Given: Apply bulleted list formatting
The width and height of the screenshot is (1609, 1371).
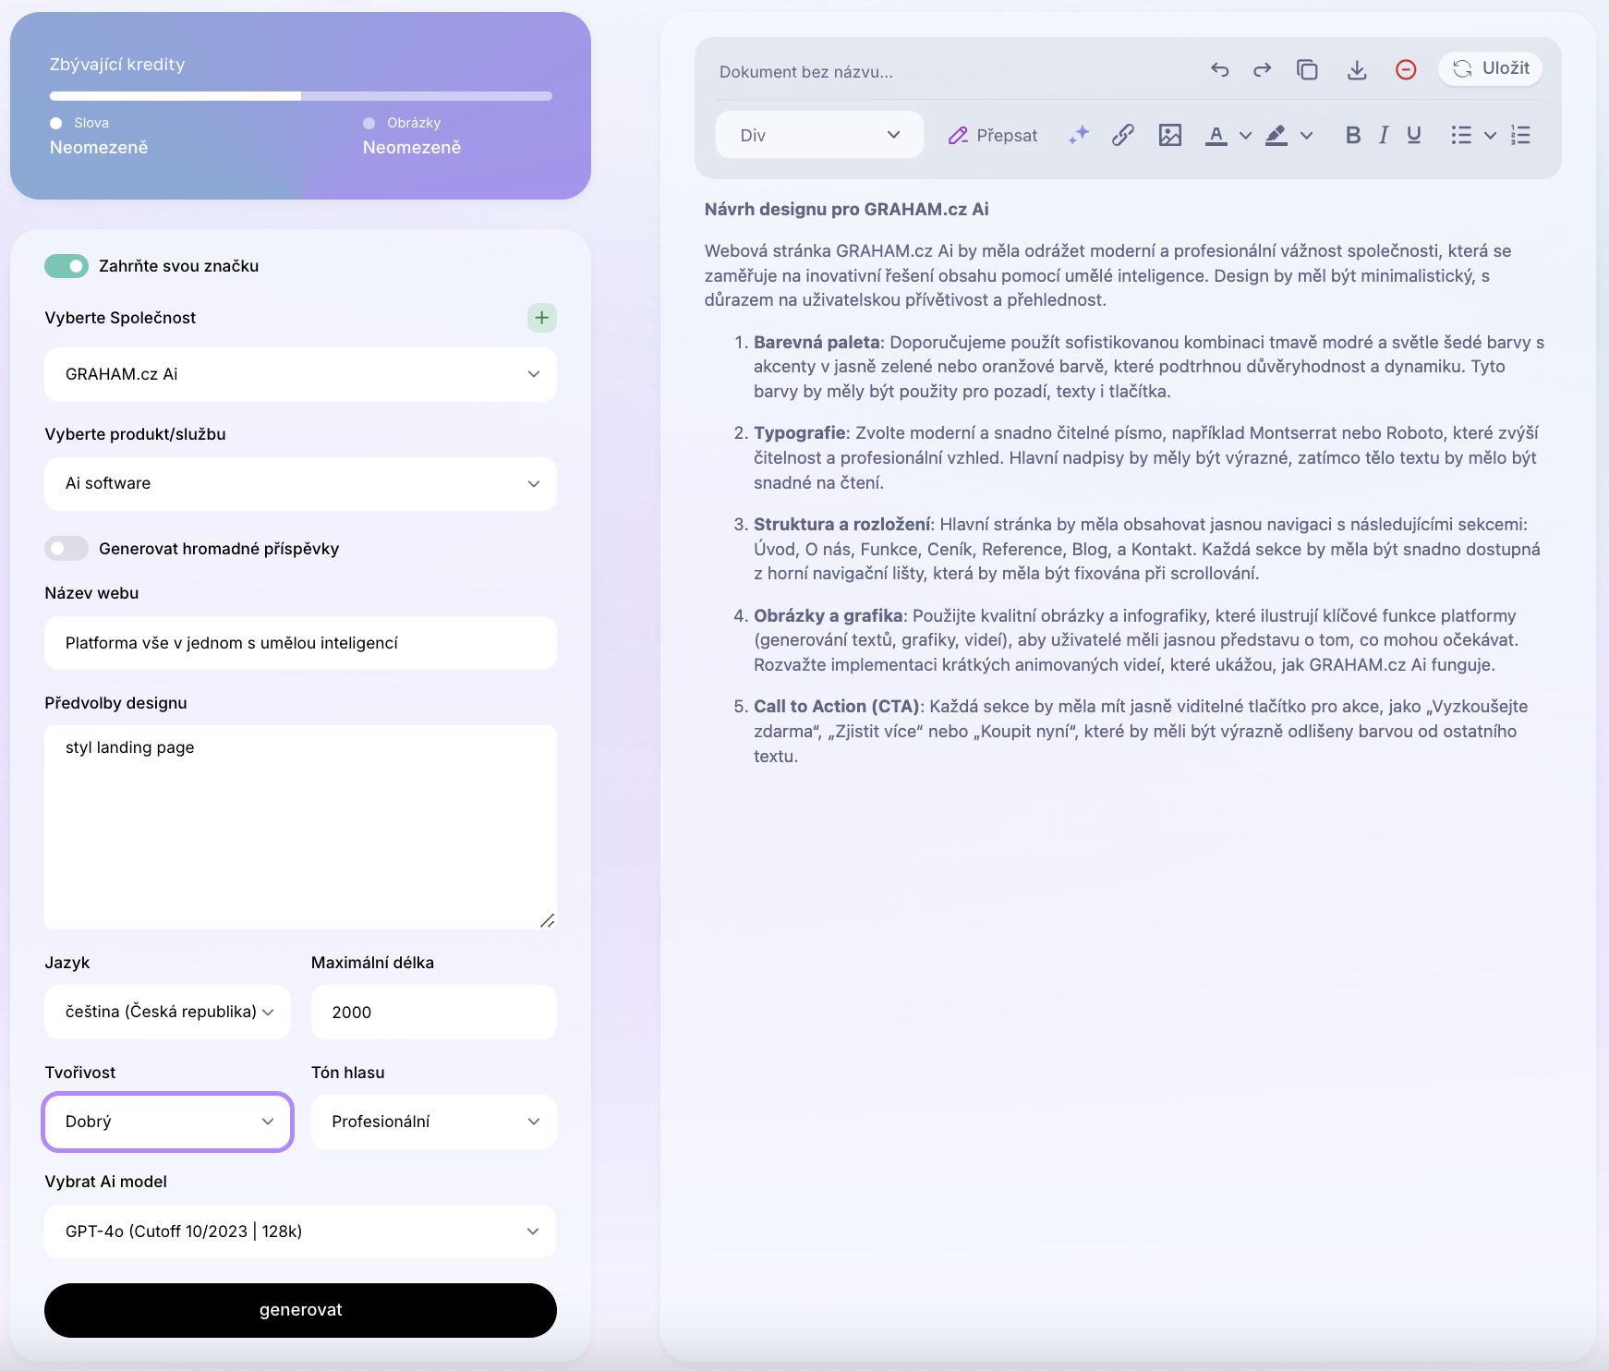Looking at the screenshot, I should [x=1461, y=136].
